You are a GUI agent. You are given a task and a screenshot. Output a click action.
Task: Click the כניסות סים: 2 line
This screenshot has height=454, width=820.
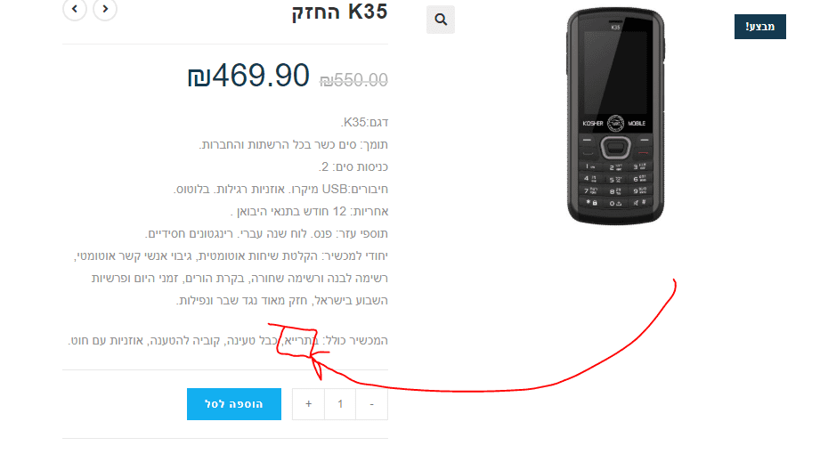point(353,166)
